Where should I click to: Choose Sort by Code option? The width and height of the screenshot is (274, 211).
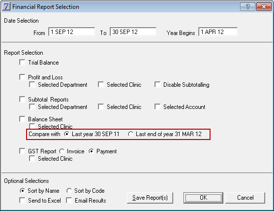coord(69,190)
